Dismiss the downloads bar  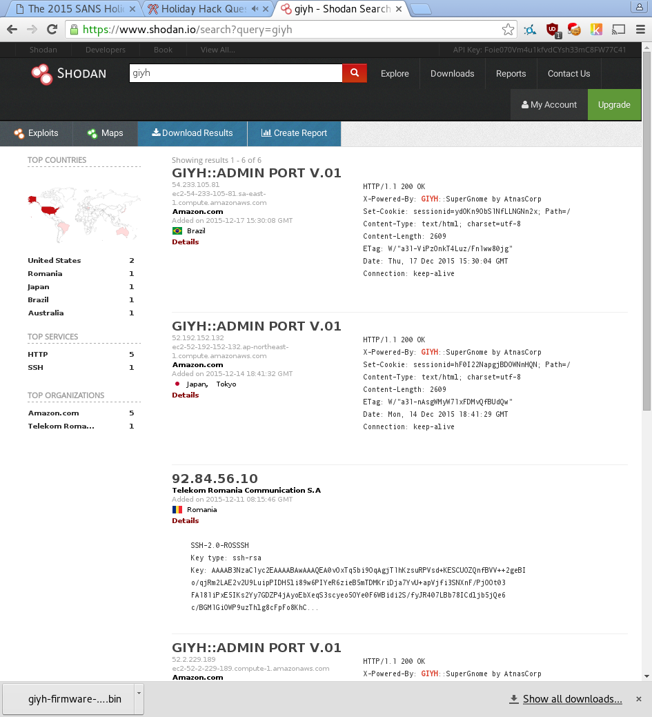(x=639, y=698)
